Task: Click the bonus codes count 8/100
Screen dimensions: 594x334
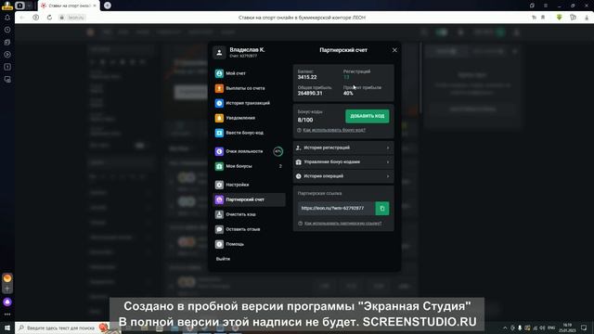Action: (x=305, y=120)
